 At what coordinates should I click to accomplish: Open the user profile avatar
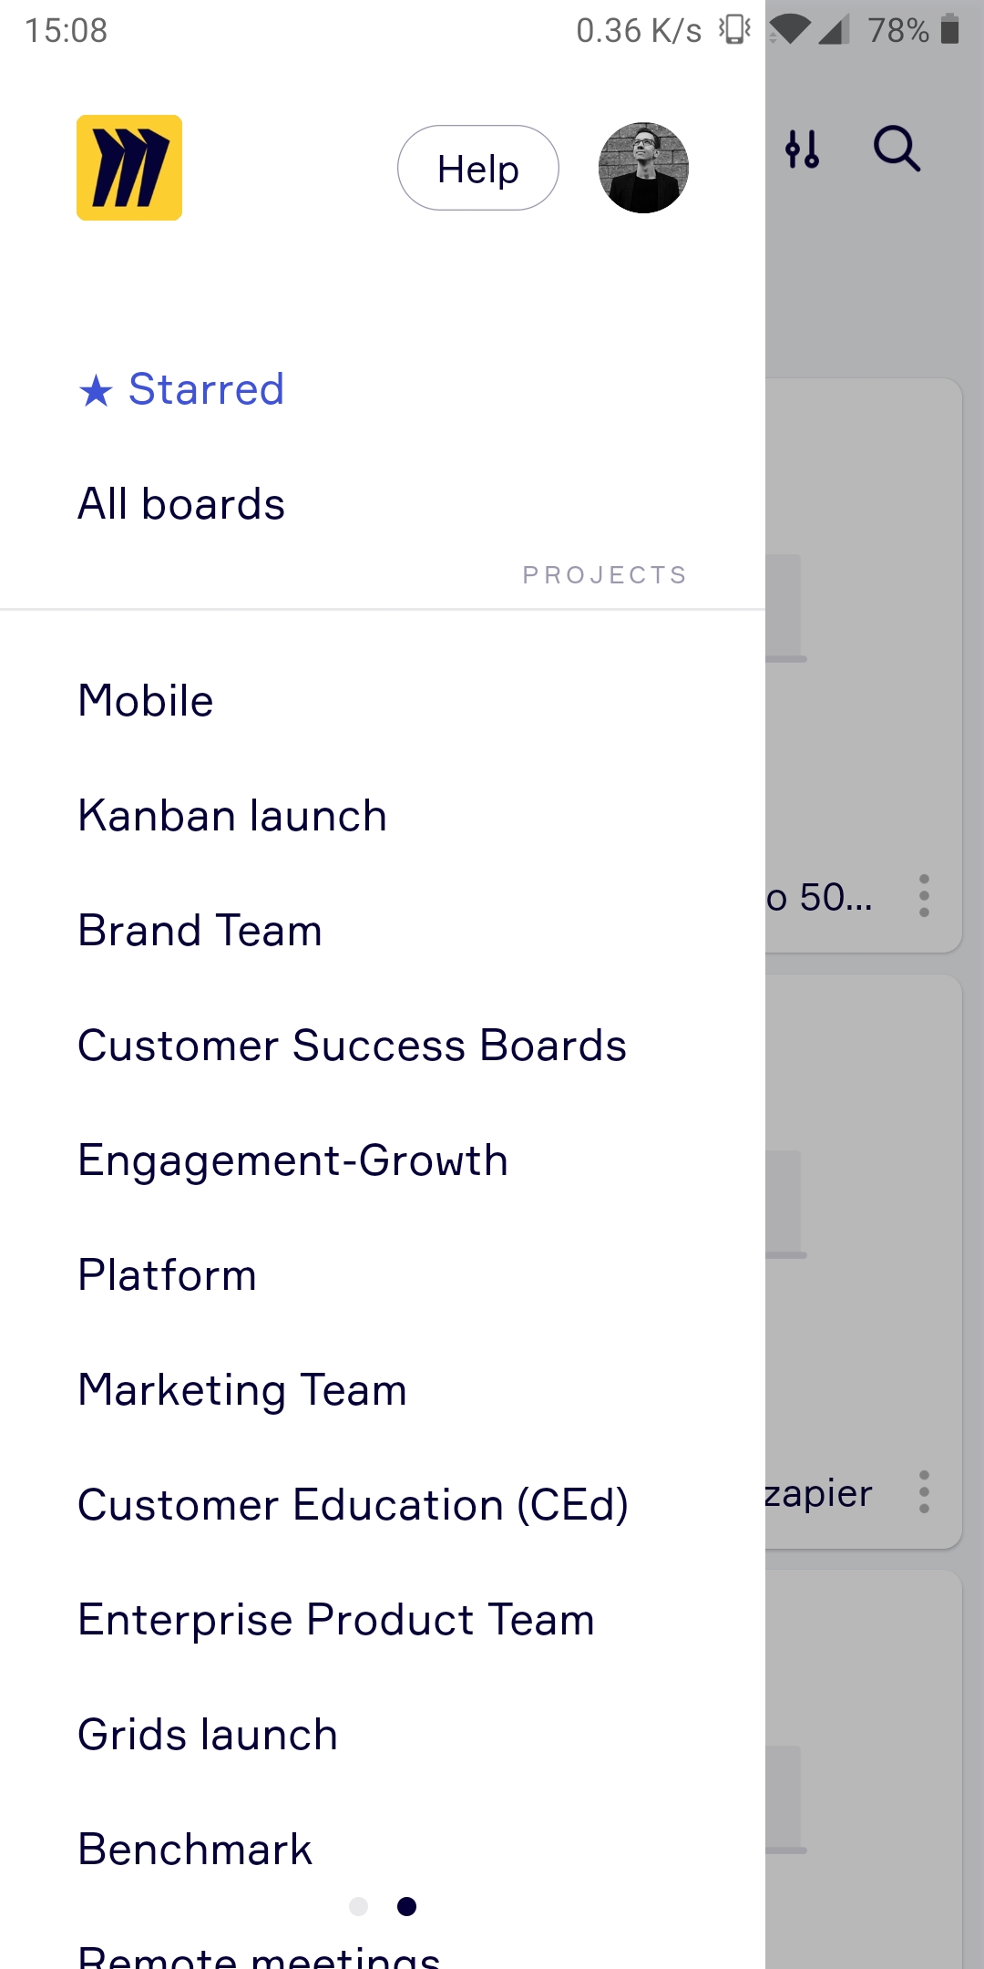point(643,168)
